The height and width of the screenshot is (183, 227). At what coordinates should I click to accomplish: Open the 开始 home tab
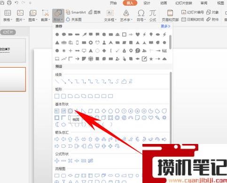pos(113,3)
